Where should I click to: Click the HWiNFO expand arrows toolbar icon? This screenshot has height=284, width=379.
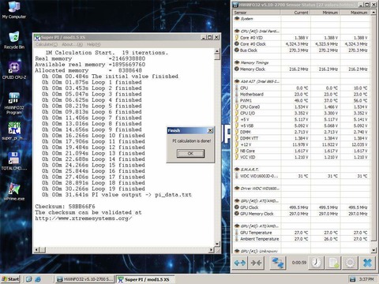pos(240,263)
